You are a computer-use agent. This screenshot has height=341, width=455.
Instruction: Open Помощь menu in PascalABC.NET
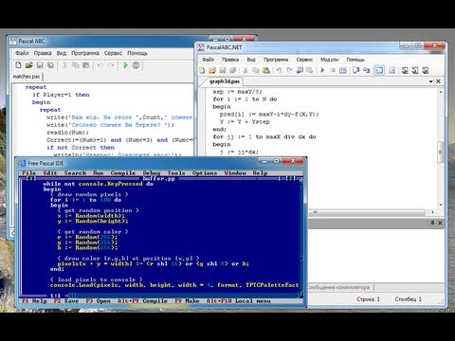[355, 60]
